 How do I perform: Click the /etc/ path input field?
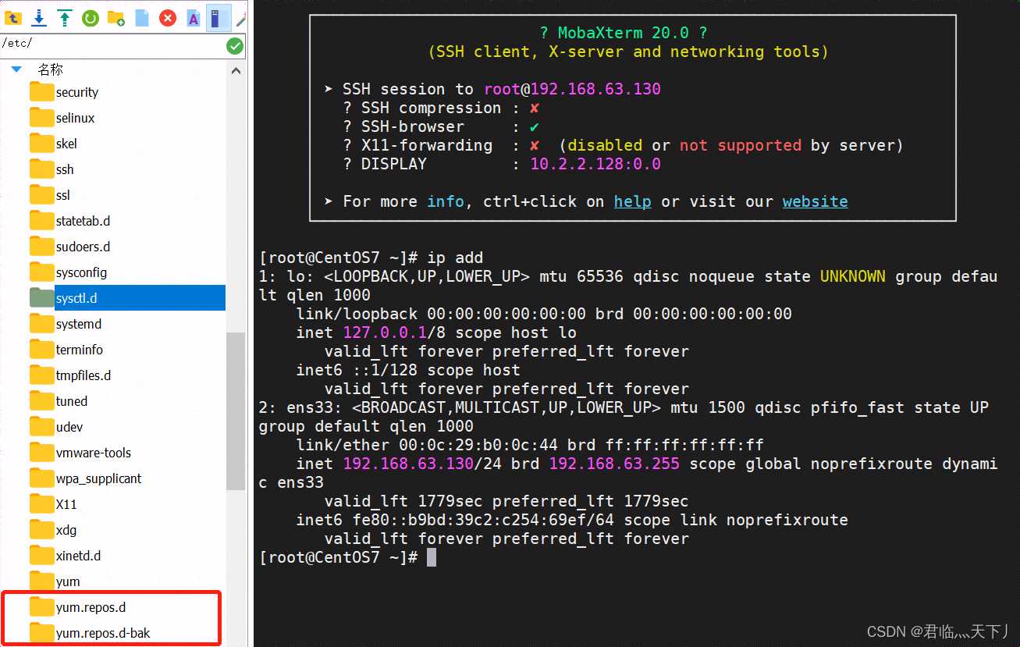[x=112, y=44]
